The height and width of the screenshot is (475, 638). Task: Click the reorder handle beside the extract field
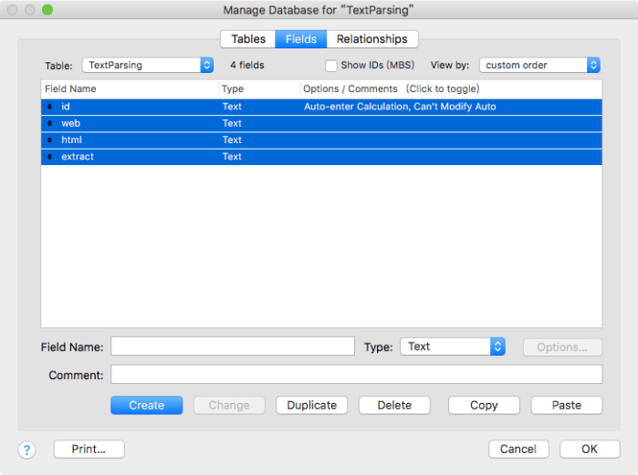tap(50, 157)
